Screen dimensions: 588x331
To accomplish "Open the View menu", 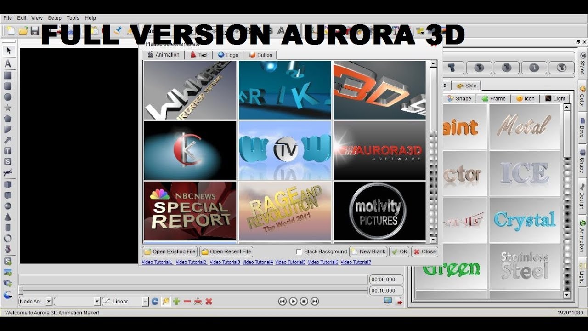I will 37,18.
